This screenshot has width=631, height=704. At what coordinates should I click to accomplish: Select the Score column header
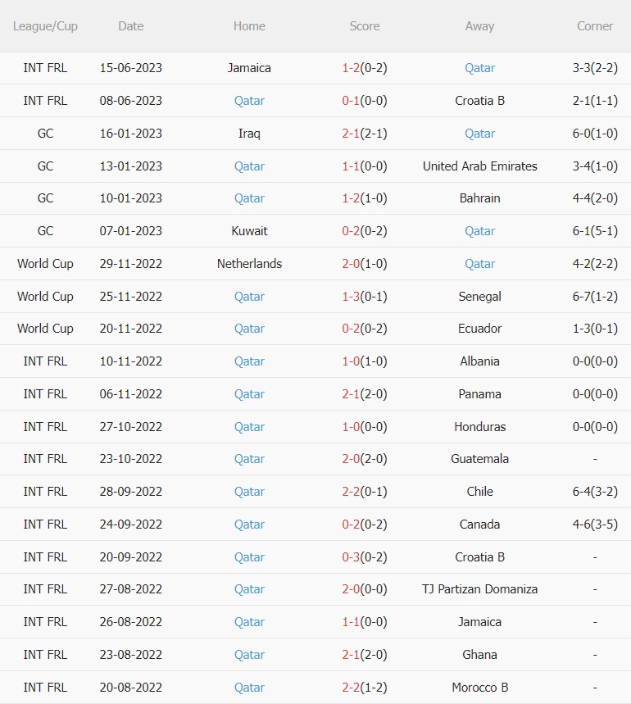[x=365, y=26]
